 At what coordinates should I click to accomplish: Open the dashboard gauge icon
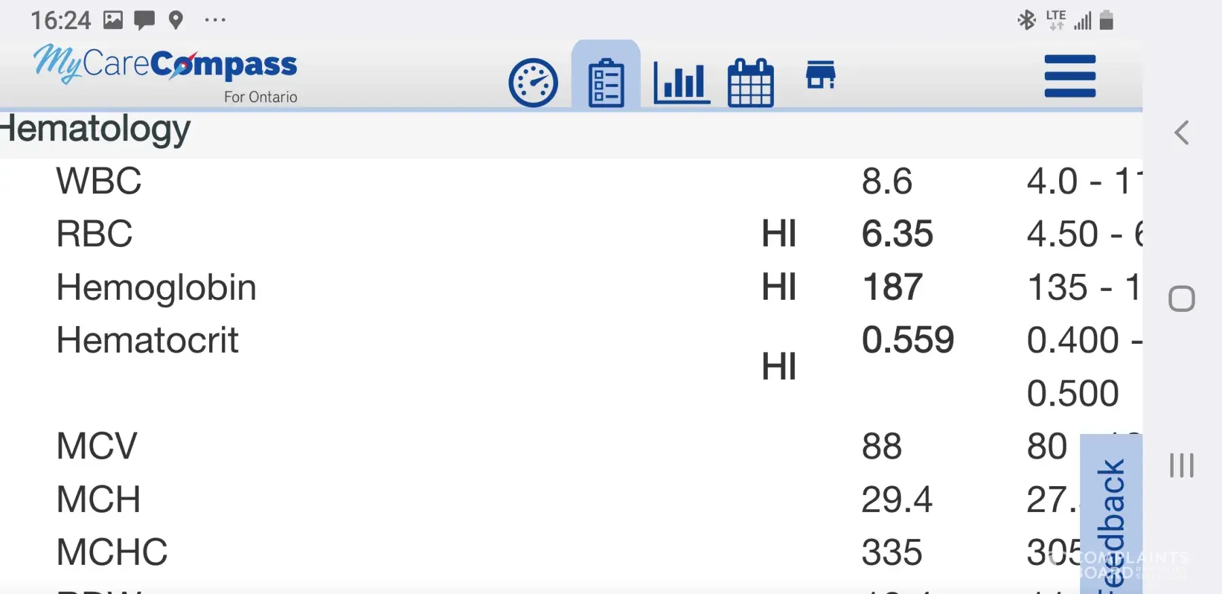[533, 83]
